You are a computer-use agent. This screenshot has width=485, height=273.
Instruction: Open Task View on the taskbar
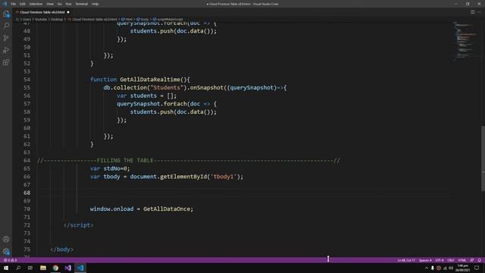(30, 268)
